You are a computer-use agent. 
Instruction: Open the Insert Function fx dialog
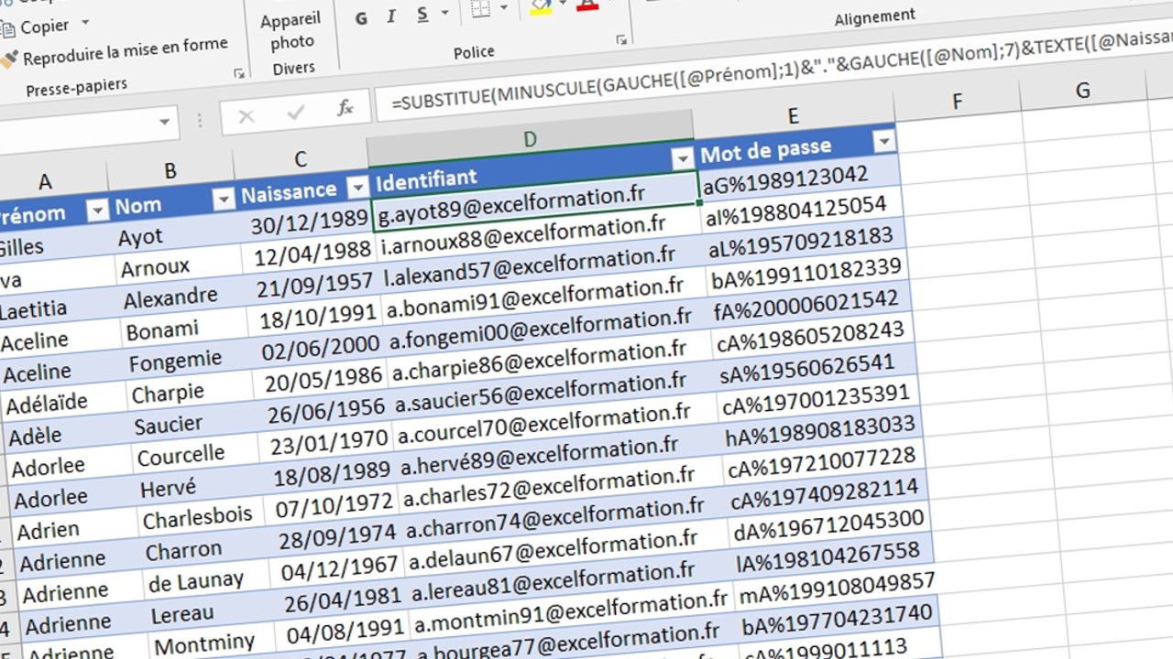click(x=345, y=109)
